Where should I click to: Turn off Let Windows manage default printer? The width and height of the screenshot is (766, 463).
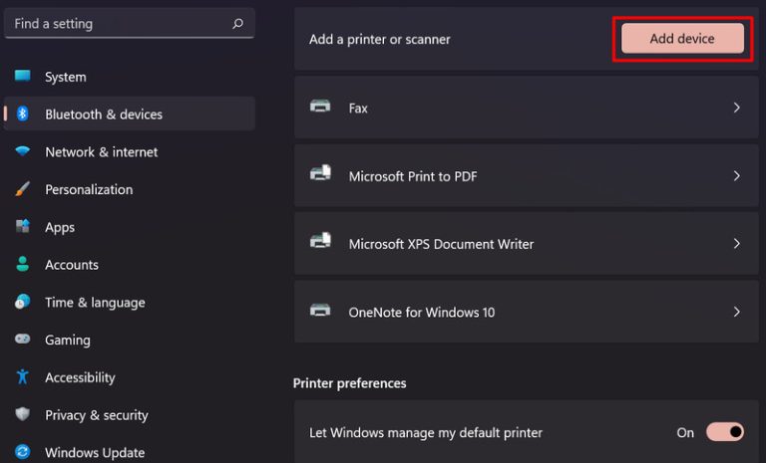pos(725,432)
